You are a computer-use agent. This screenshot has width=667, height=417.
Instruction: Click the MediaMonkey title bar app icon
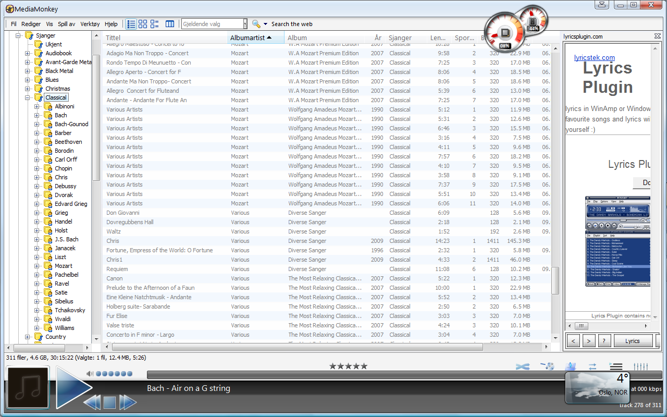tap(9, 9)
